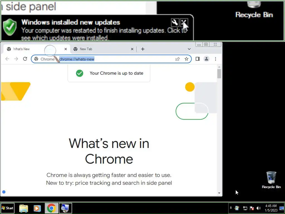The height and width of the screenshot is (214, 285).
Task: Click the Magnifier taskbar icon
Action: (x=65, y=208)
